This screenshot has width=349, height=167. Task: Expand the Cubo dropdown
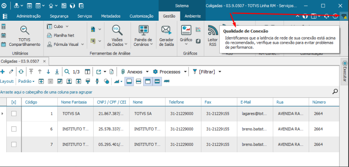[67, 26]
